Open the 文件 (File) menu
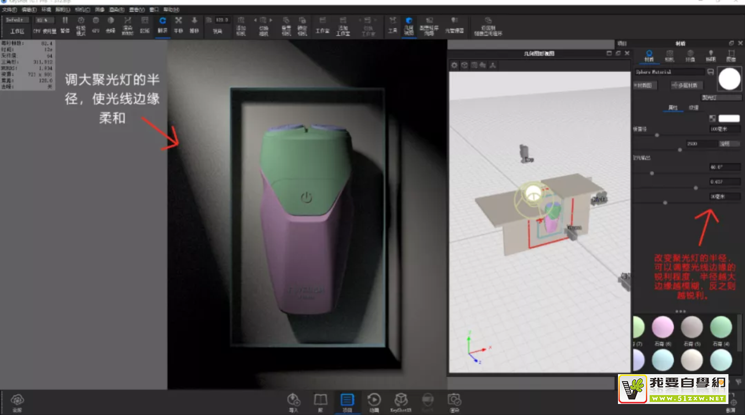Screen dimensions: 745x415 click(x=9, y=10)
